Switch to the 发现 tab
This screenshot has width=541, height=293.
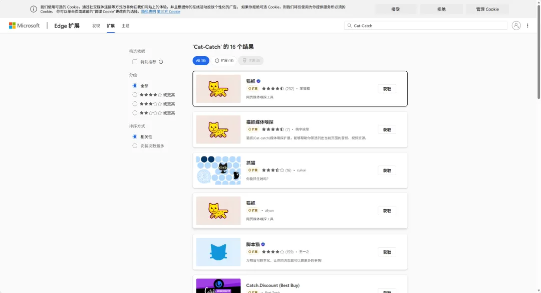pyautogui.click(x=96, y=26)
